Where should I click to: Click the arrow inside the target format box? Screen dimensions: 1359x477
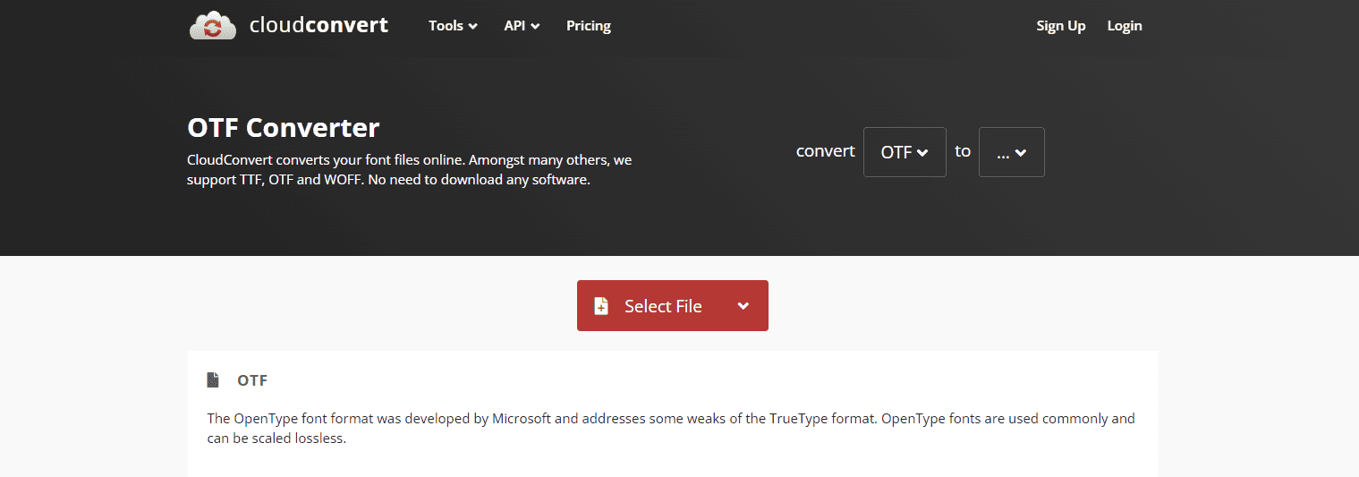pos(1021,153)
